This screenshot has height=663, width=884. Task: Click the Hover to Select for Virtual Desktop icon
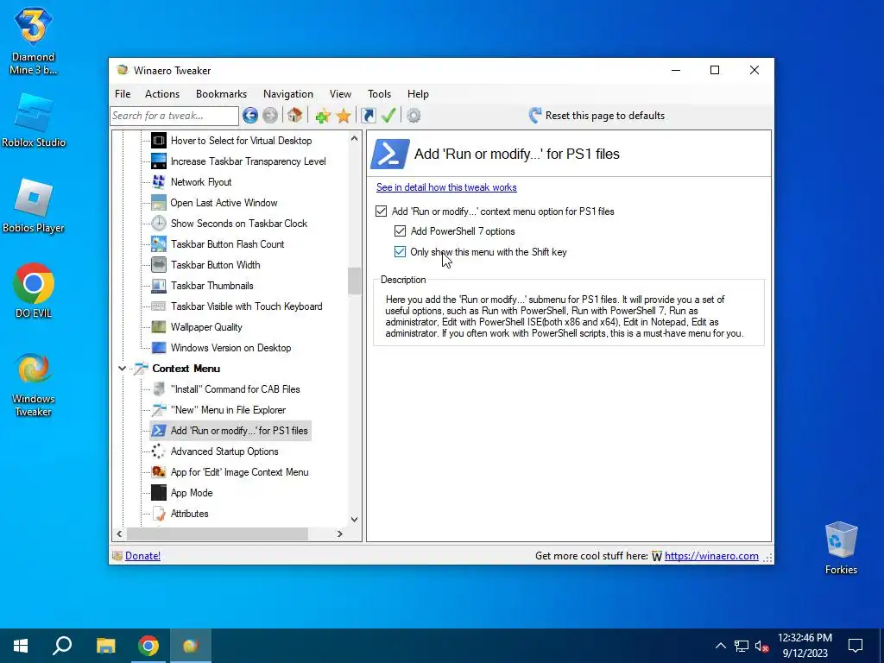point(159,141)
